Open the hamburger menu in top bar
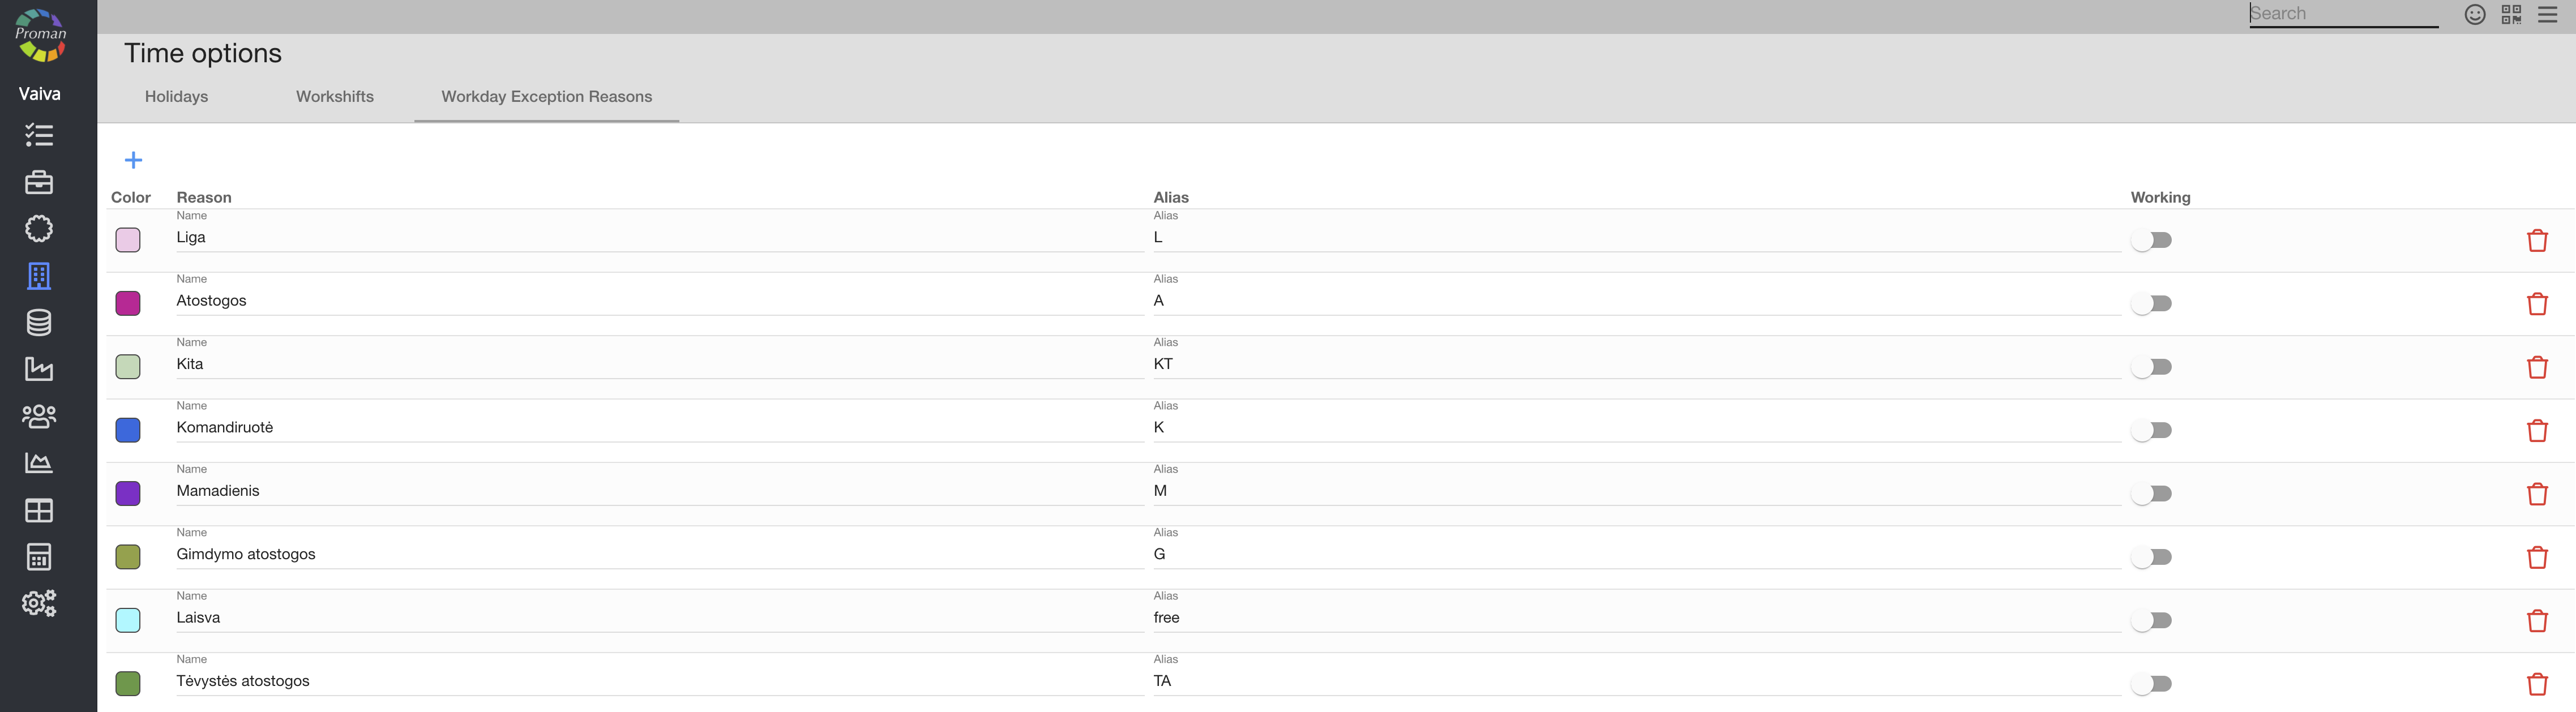This screenshot has width=2576, height=712. click(2547, 14)
